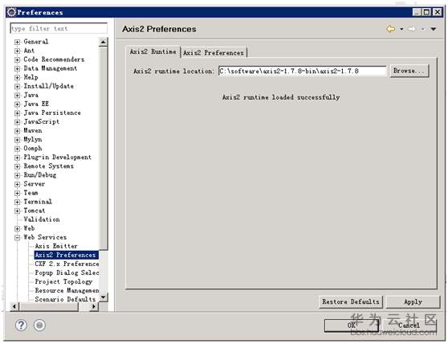448x344 pixels.
Task: Expand the Java EE node
Action: click(x=18, y=104)
